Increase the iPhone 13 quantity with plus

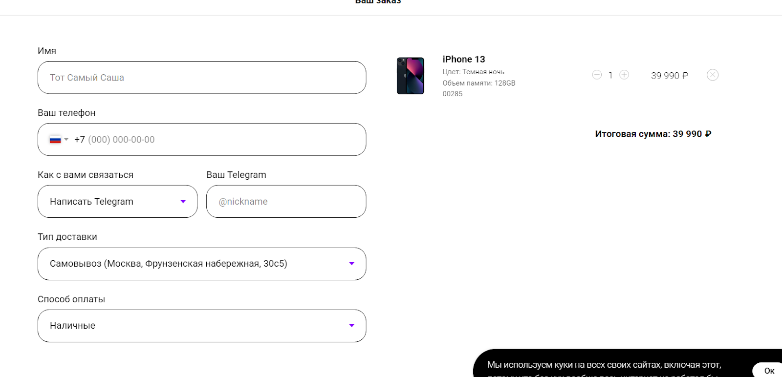click(624, 75)
